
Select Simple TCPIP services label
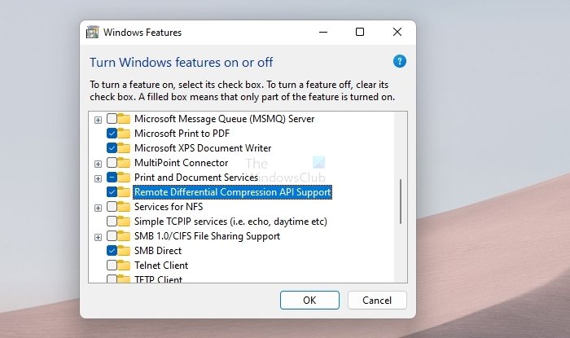point(230,222)
